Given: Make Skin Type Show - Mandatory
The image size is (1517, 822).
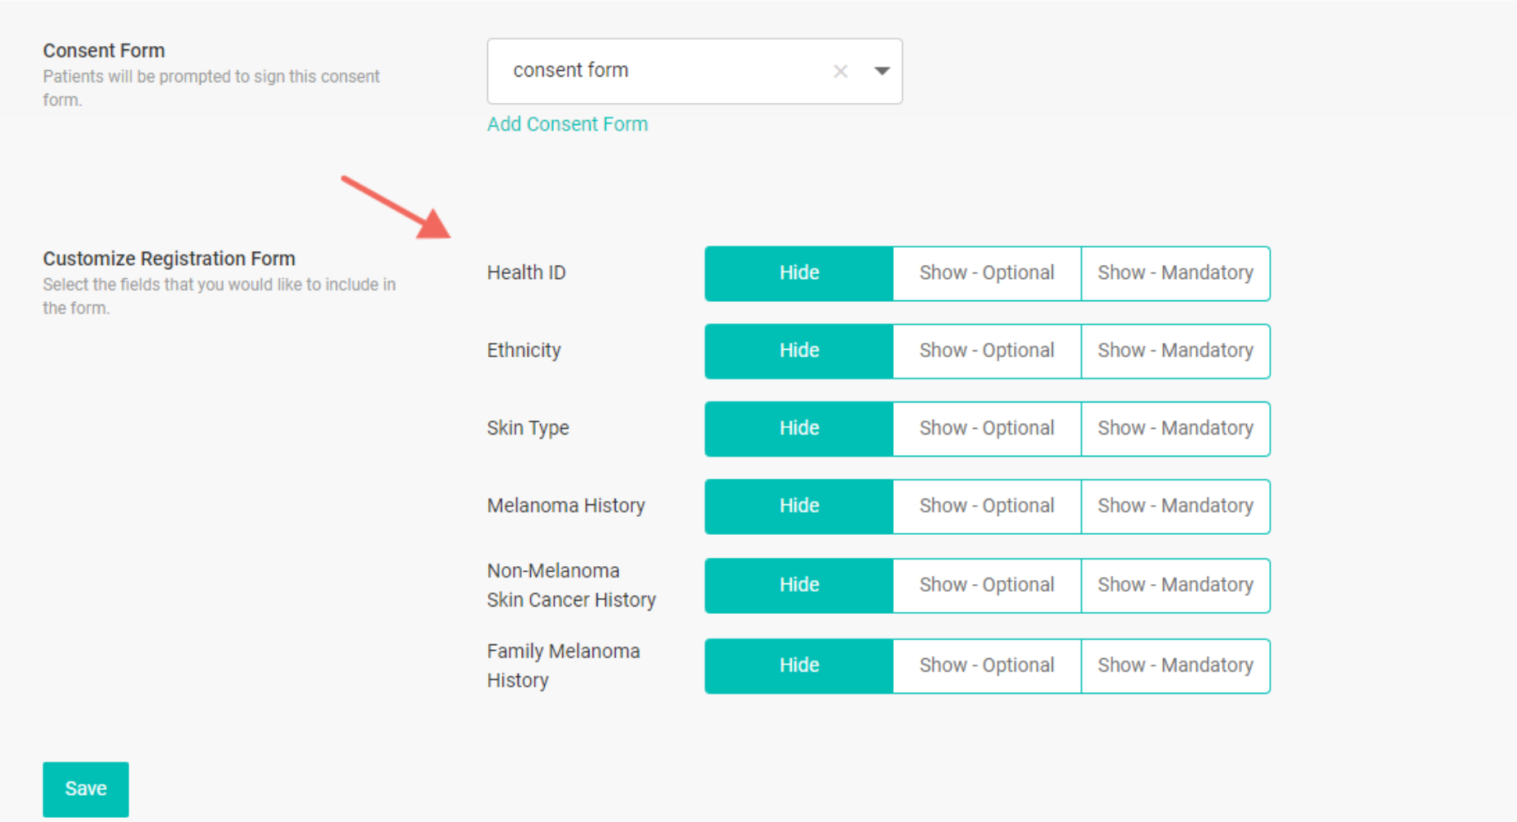Looking at the screenshot, I should click(x=1175, y=429).
